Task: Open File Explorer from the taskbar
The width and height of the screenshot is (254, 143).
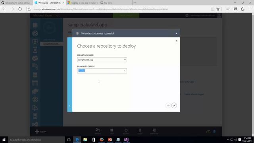Action: coord(85,139)
